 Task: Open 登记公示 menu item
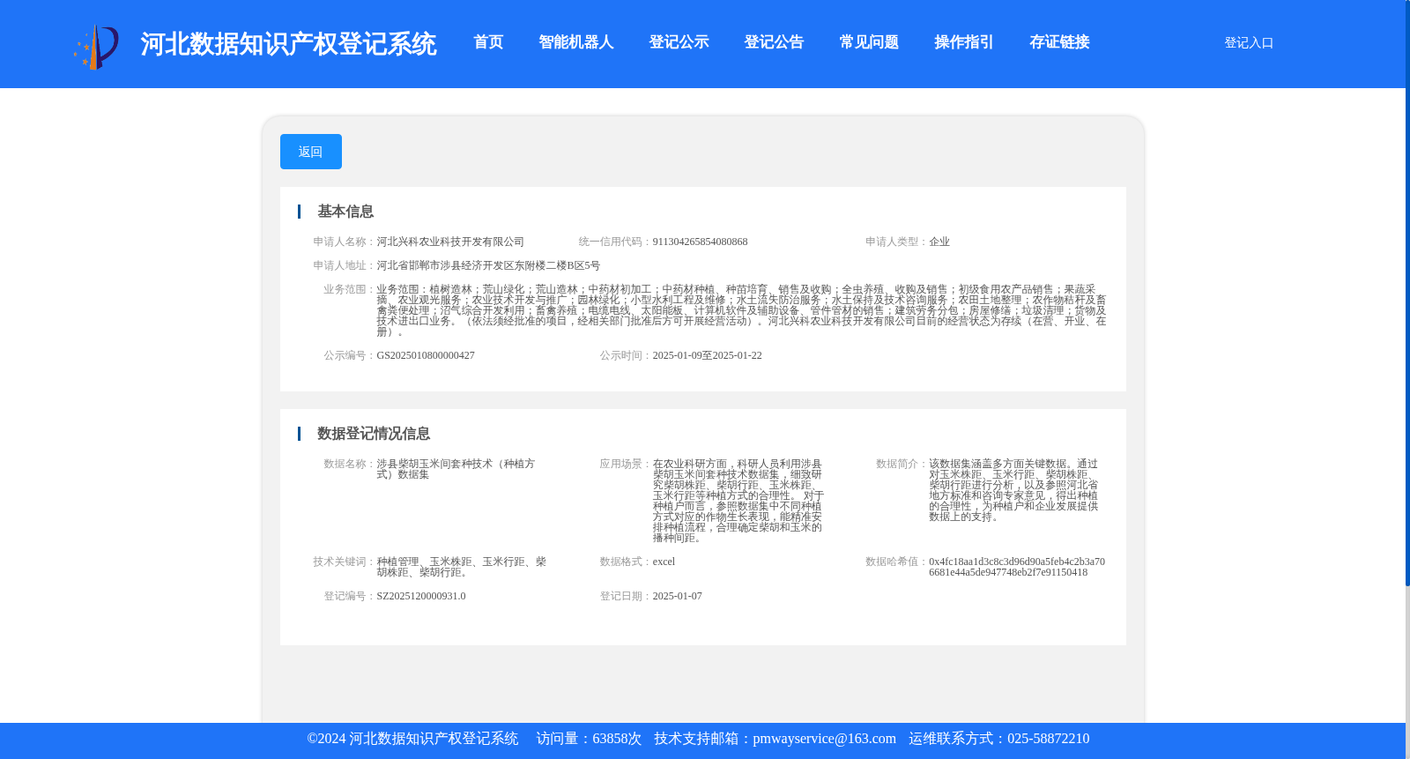coord(679,42)
